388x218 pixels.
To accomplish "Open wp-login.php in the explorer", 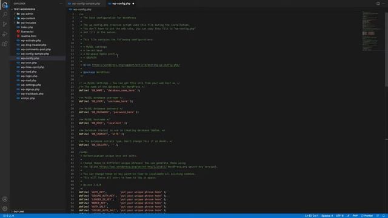I will 29,76.
